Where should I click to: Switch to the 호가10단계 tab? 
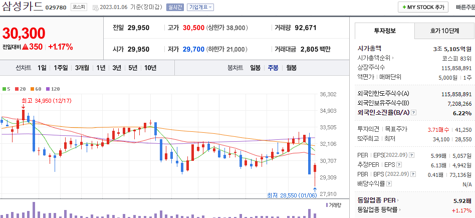pos(444,31)
